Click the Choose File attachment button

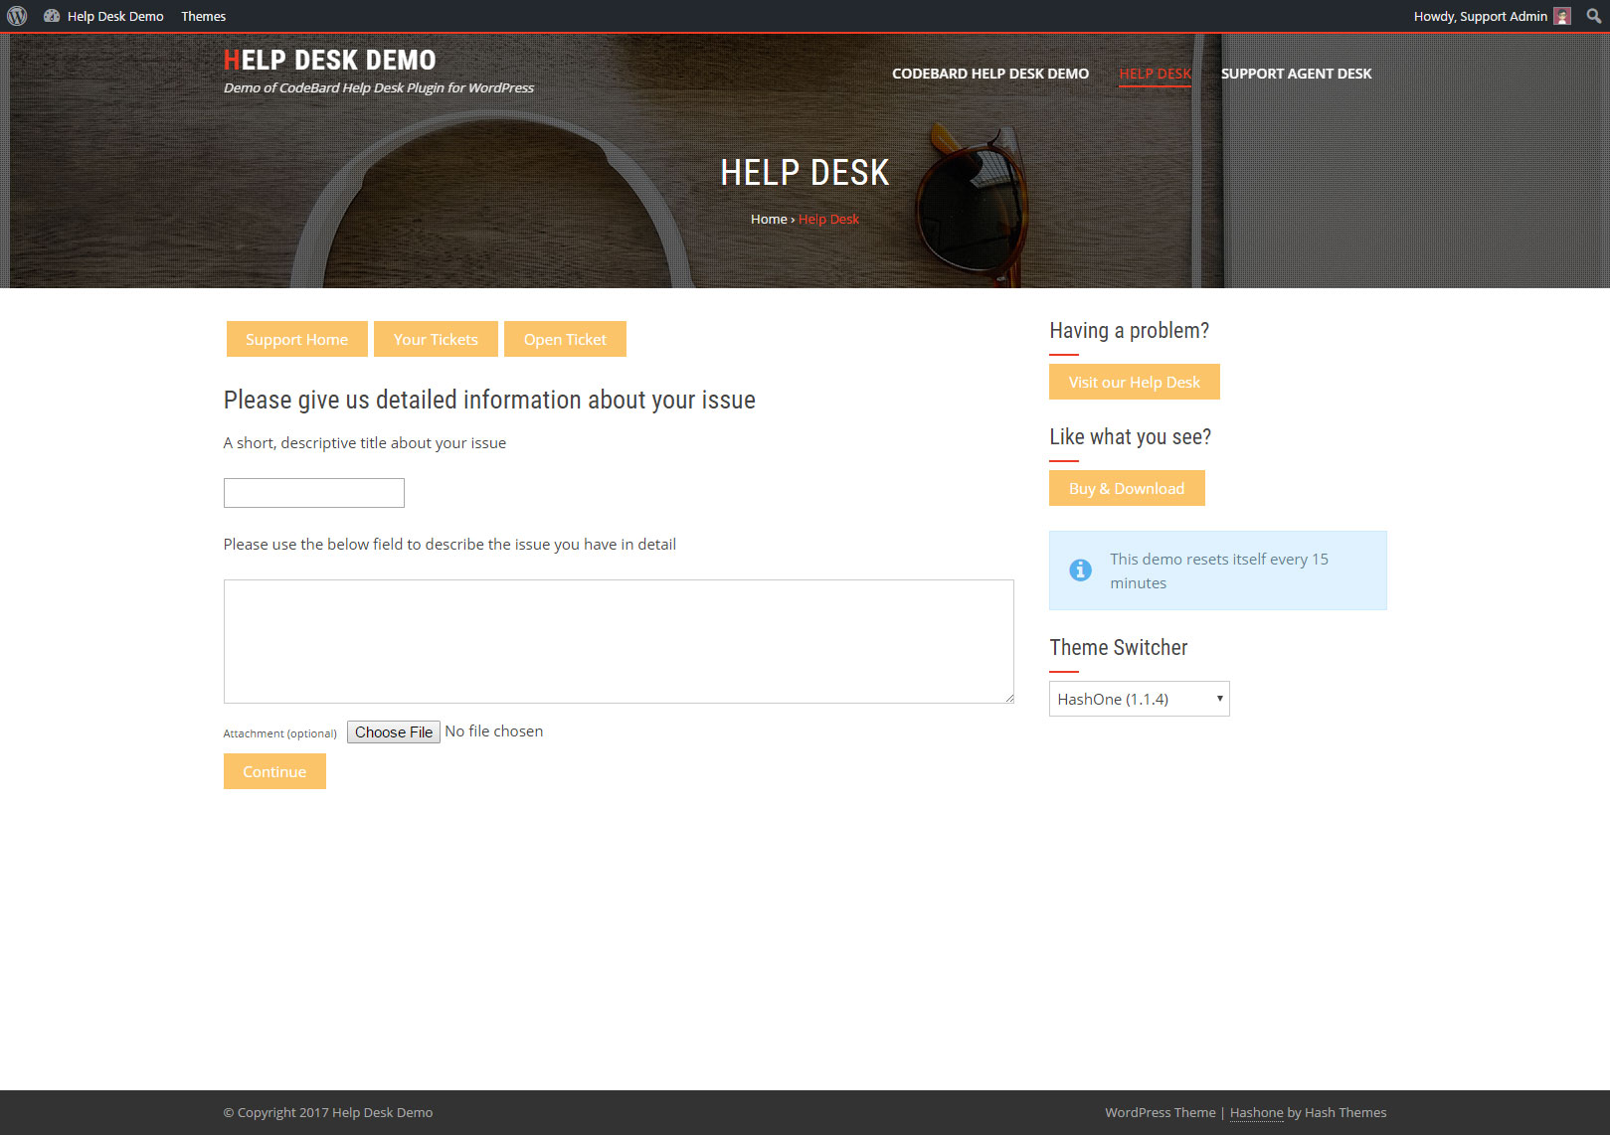pyautogui.click(x=394, y=732)
